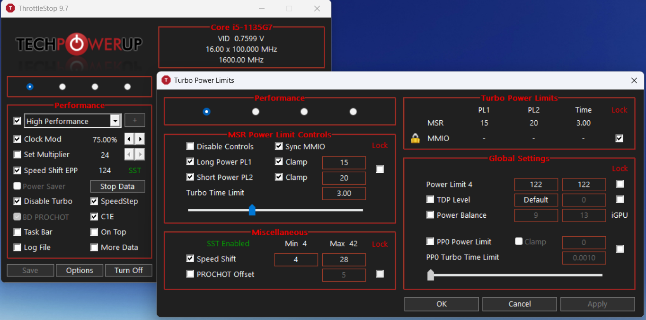Click the TechPowerUp logo

[x=79, y=44]
